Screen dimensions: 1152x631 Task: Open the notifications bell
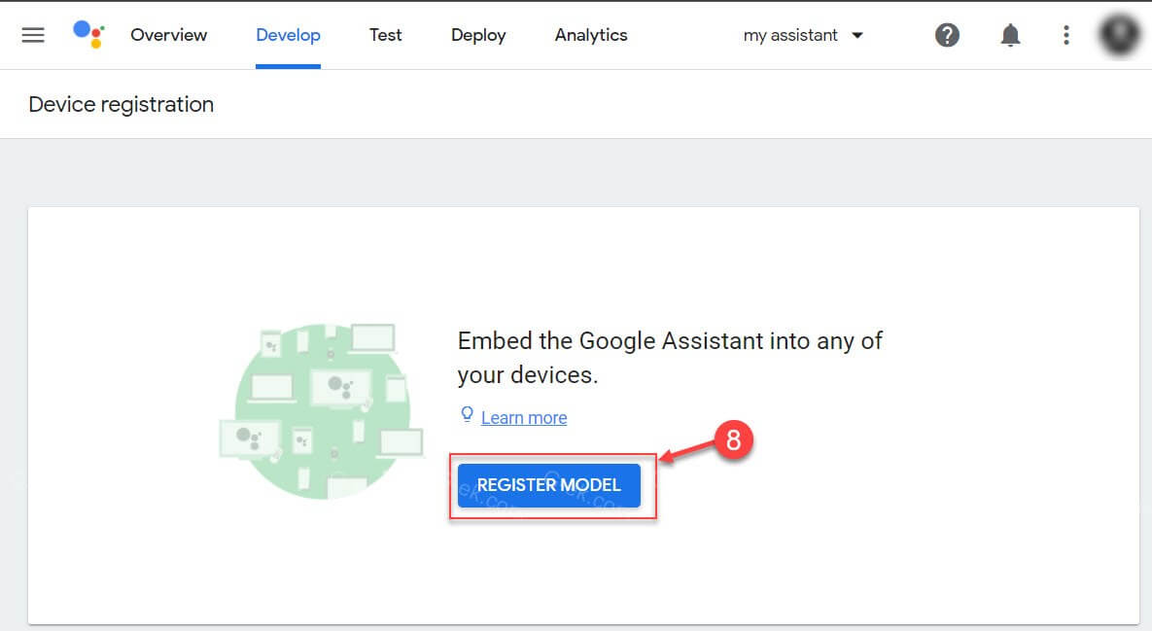pos(1010,35)
